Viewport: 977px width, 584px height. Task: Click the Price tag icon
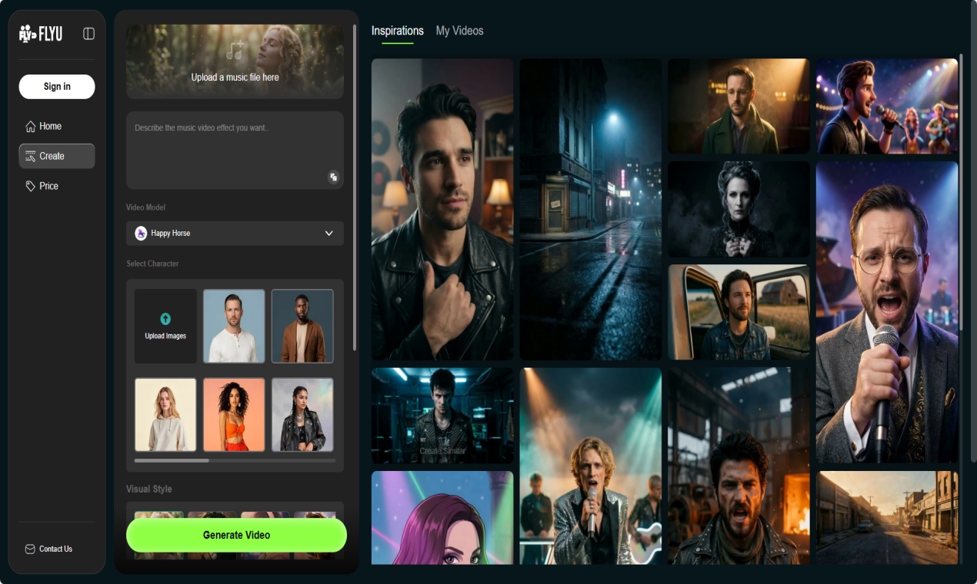click(x=31, y=186)
